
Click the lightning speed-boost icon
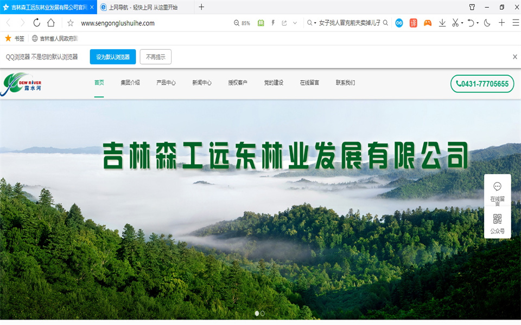click(273, 23)
